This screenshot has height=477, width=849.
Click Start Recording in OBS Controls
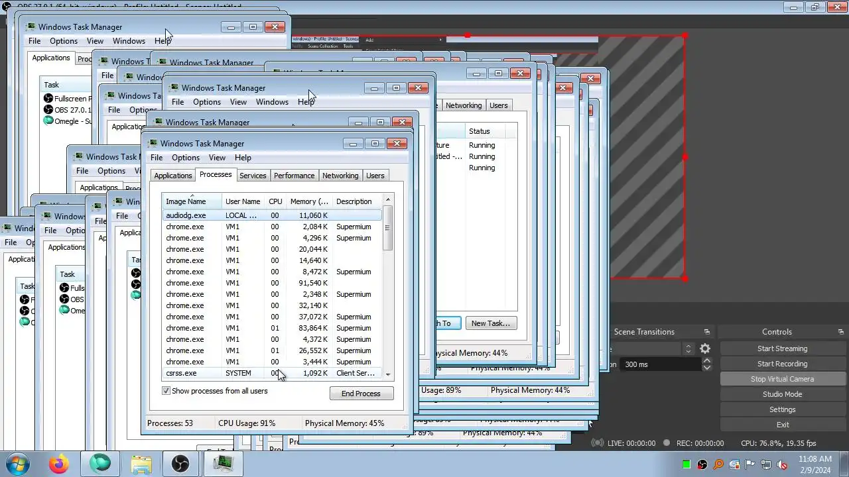[x=782, y=364]
